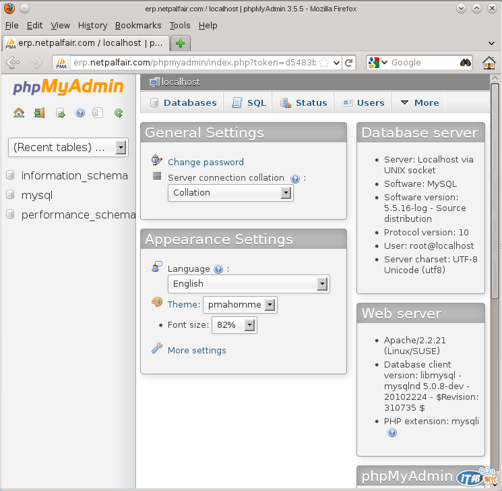The width and height of the screenshot is (502, 491).
Task: Switch to the Status tab
Action: 303,103
